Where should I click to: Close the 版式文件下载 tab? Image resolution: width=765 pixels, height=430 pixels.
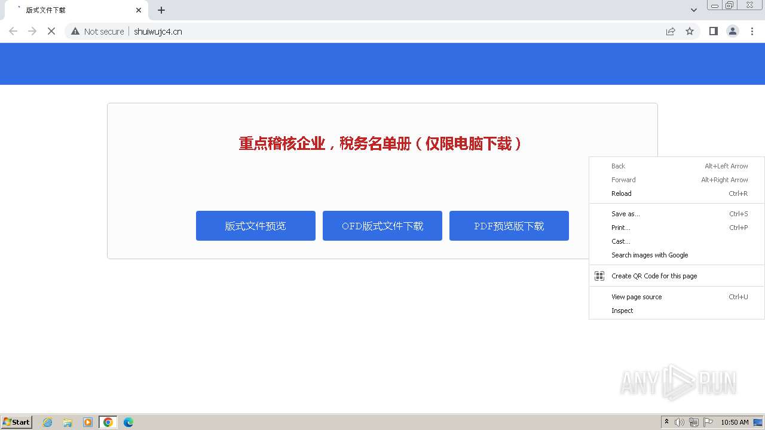pyautogui.click(x=139, y=10)
